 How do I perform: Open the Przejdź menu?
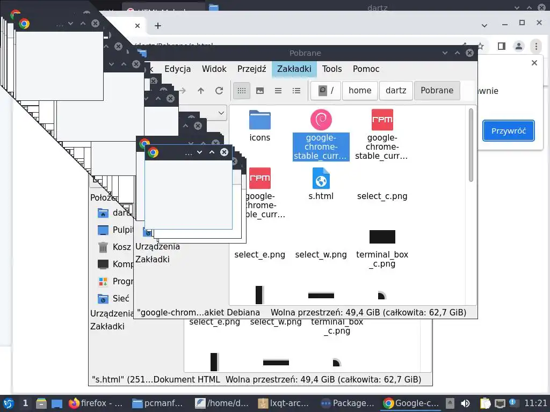coord(251,69)
